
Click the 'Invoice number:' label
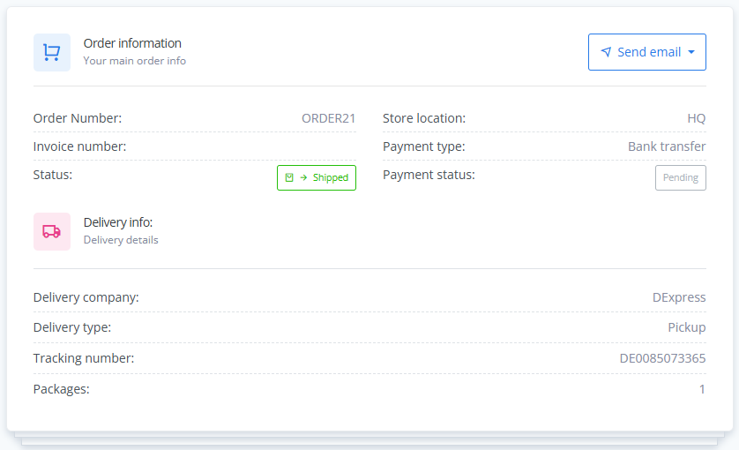pyautogui.click(x=79, y=146)
